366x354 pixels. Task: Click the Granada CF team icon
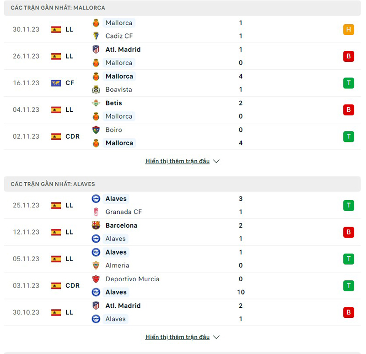[x=96, y=212]
